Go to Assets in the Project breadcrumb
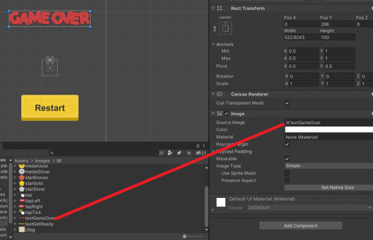 (x=21, y=161)
